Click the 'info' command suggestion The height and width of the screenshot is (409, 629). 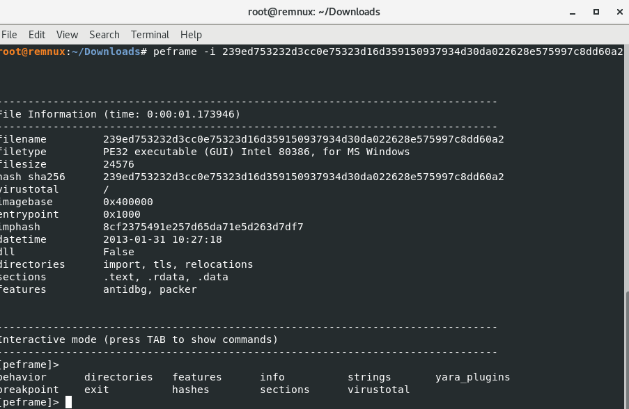coord(272,377)
